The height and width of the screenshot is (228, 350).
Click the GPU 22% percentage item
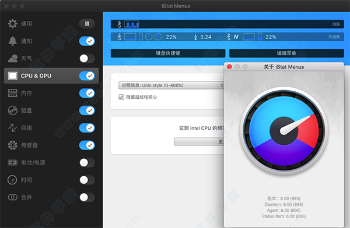point(271,37)
